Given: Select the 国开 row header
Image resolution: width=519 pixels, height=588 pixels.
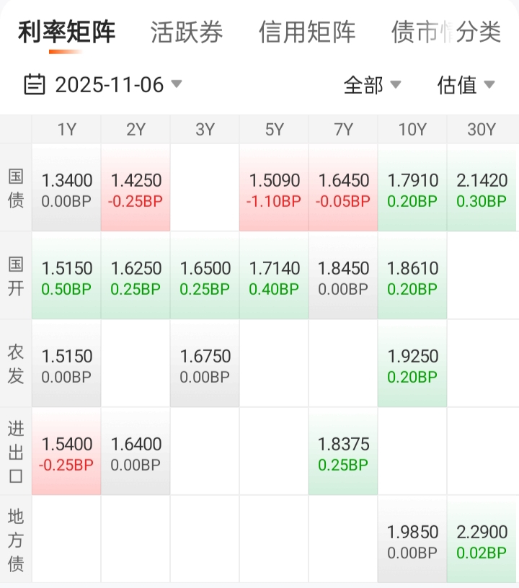Looking at the screenshot, I should (16, 276).
